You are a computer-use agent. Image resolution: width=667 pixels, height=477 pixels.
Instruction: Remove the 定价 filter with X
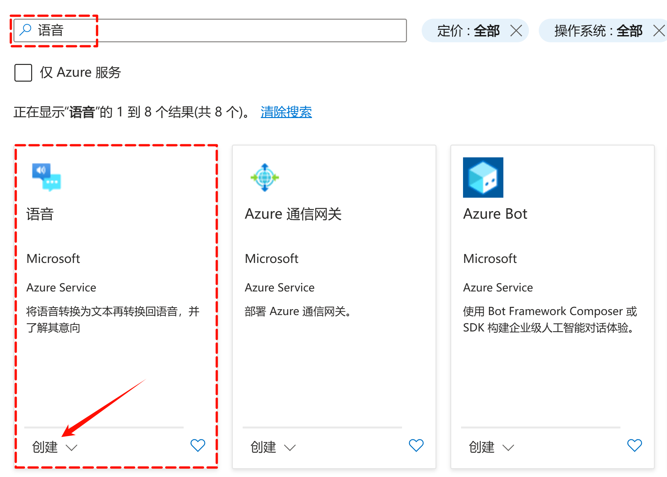(x=516, y=31)
